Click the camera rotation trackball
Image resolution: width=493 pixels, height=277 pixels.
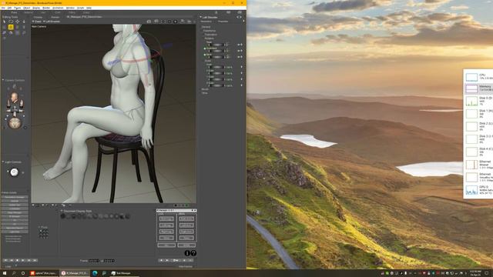pyautogui.click(x=15, y=123)
